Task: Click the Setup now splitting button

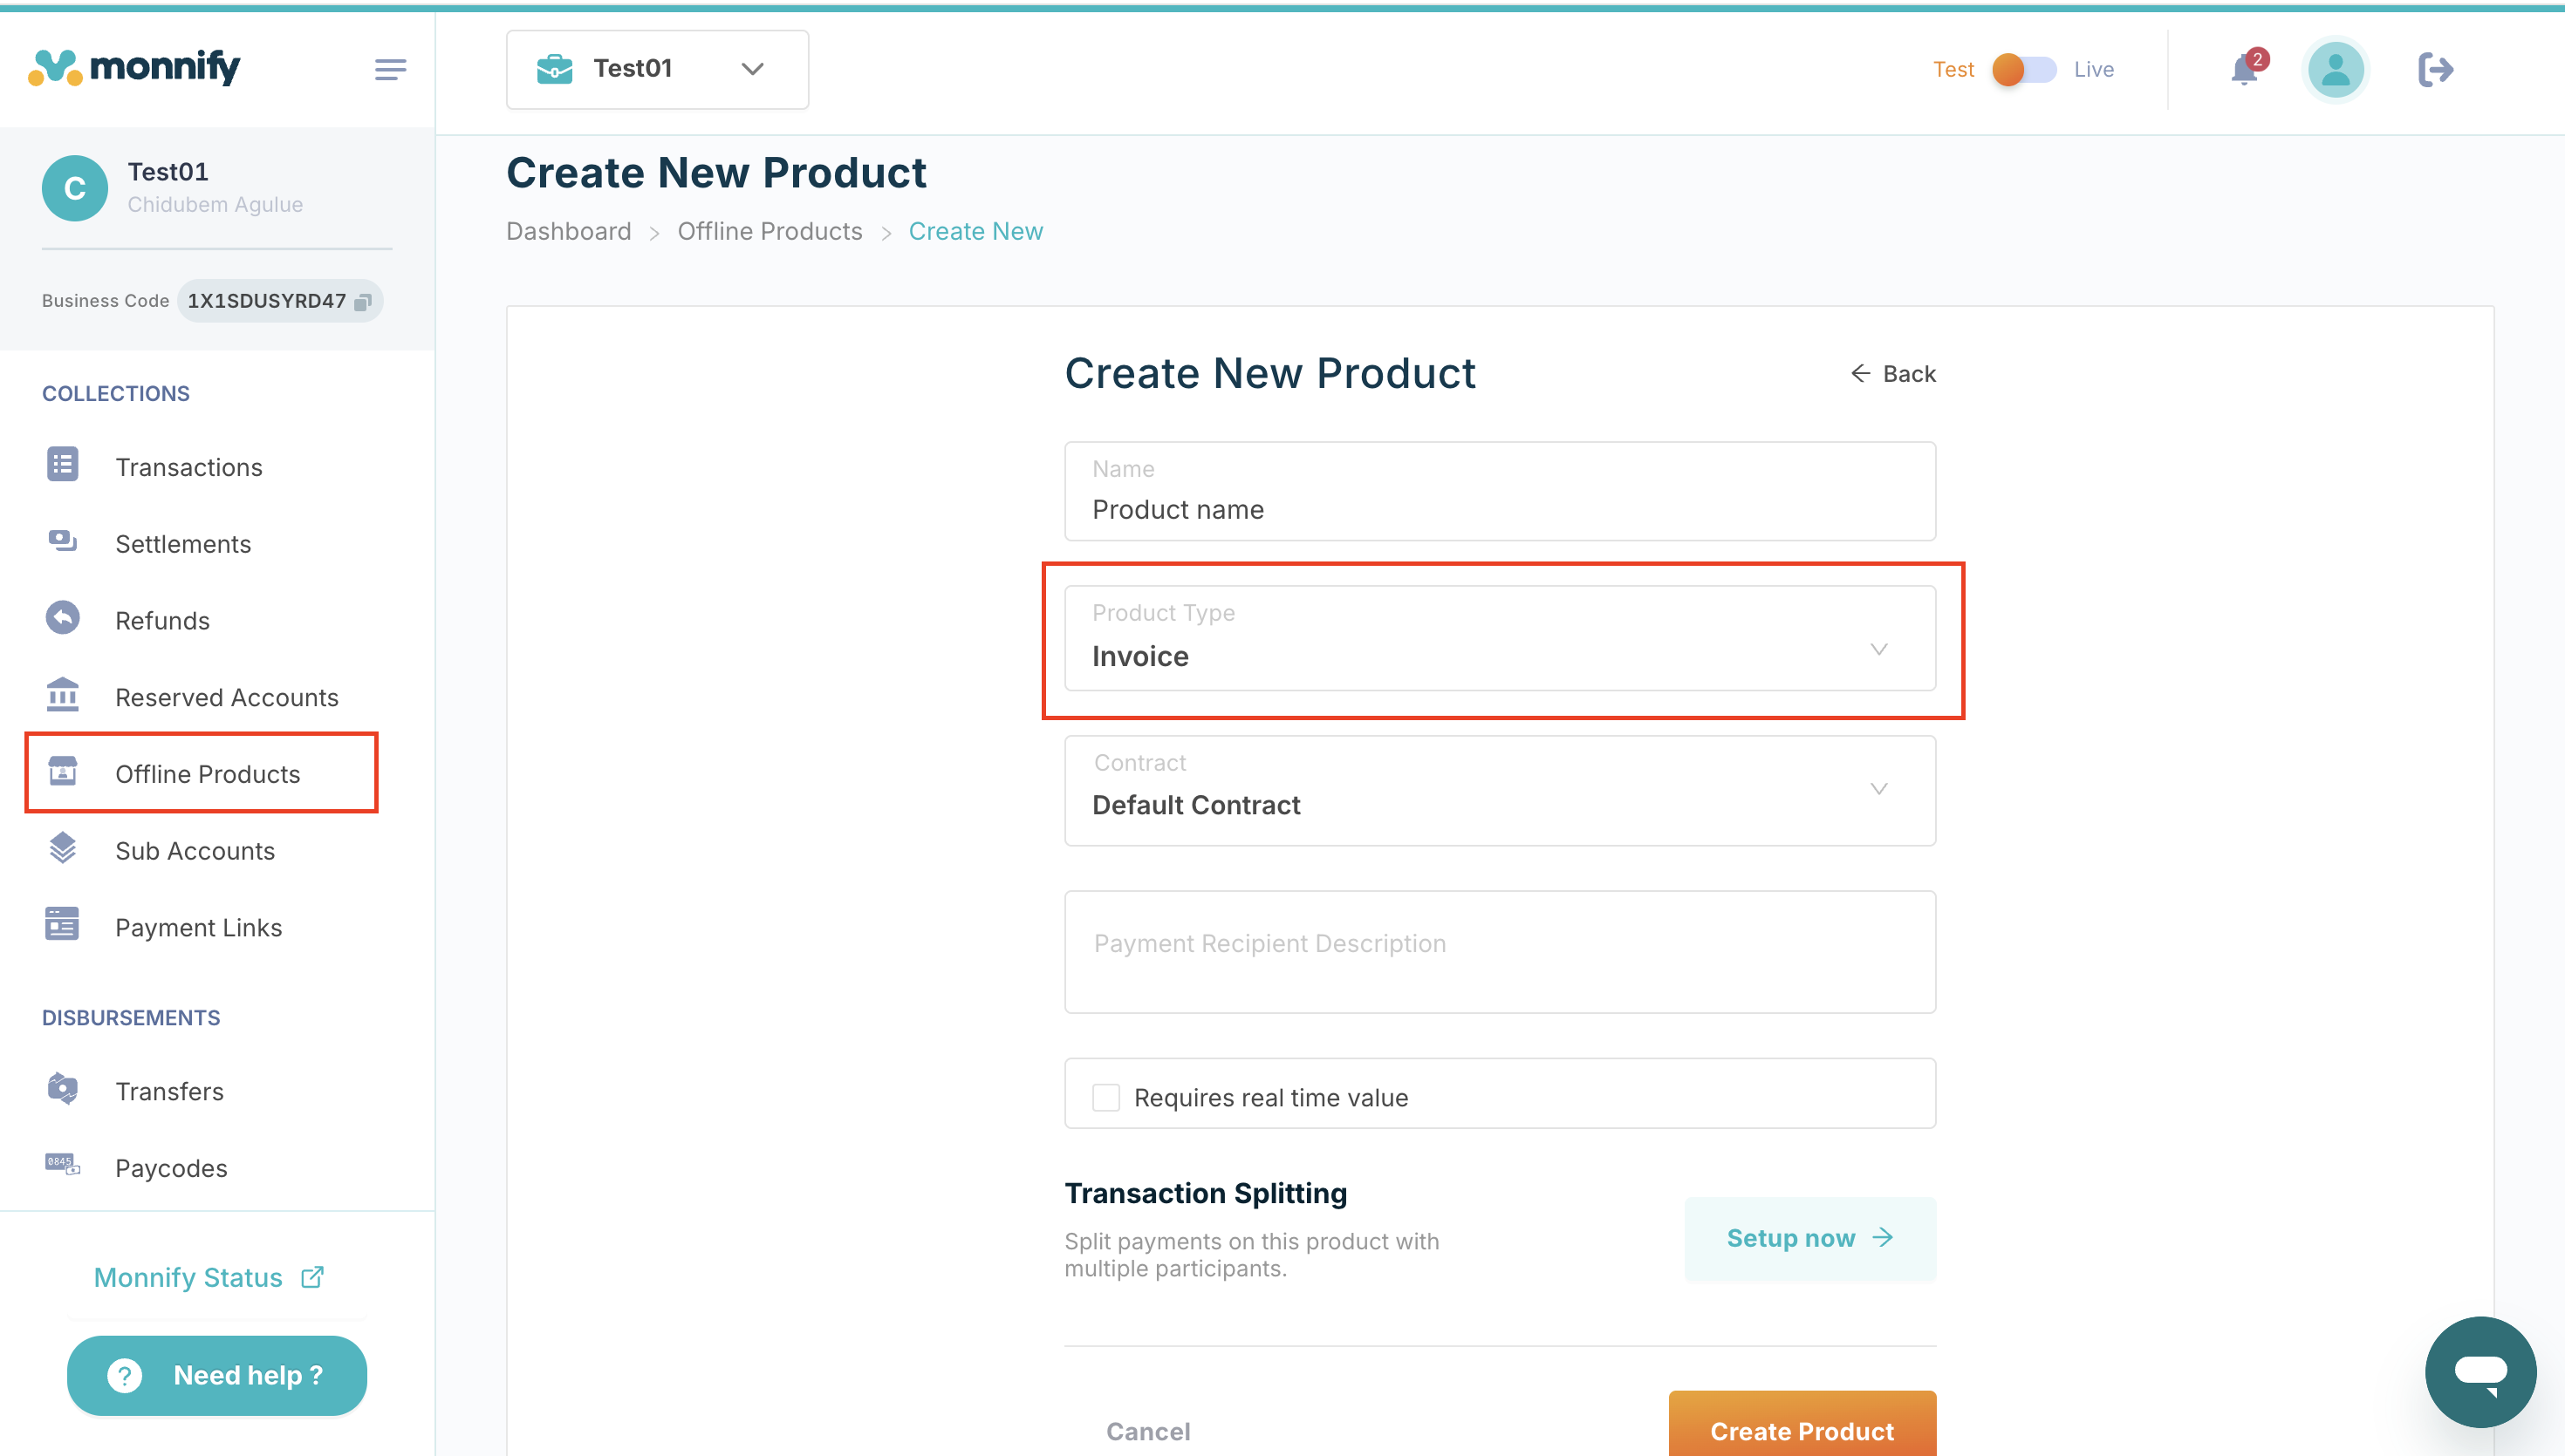Action: pos(1809,1238)
